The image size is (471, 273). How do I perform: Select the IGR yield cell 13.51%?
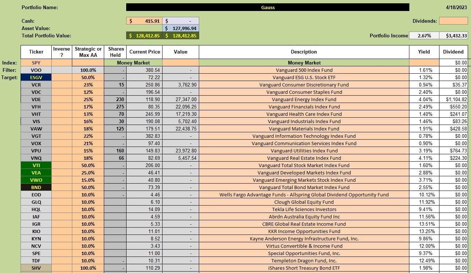tap(424, 224)
